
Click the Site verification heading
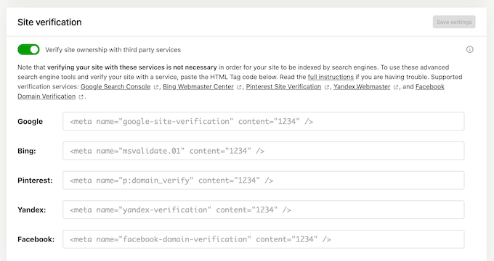point(49,22)
